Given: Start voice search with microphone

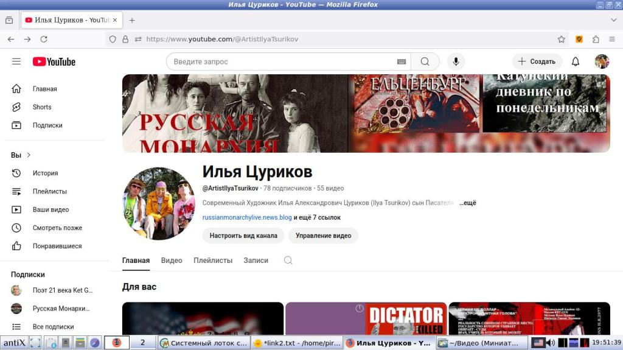Looking at the screenshot, I should [x=456, y=61].
